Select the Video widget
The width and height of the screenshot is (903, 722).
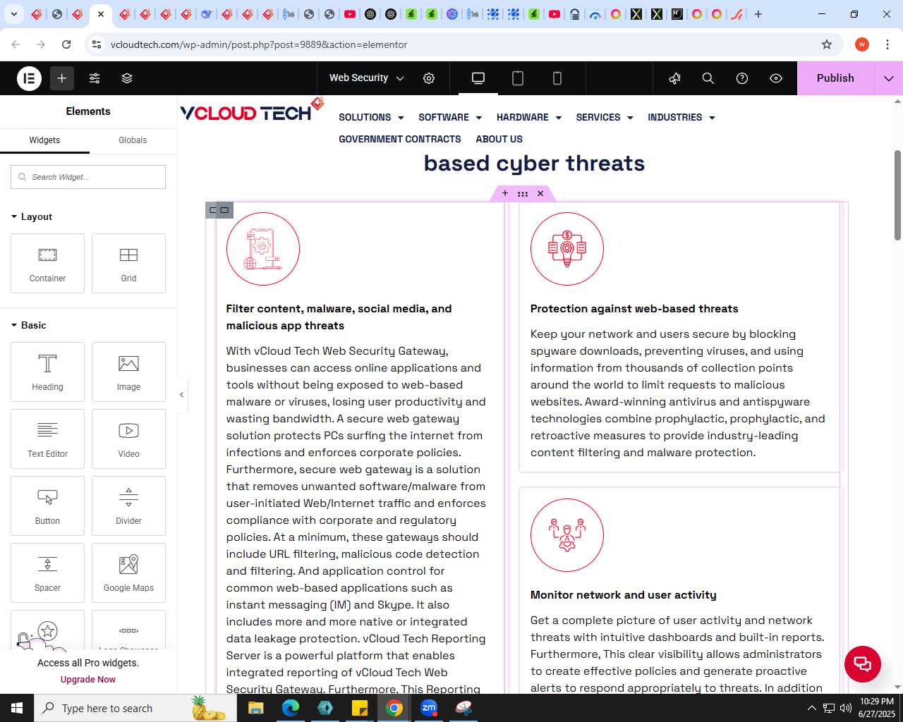(128, 439)
